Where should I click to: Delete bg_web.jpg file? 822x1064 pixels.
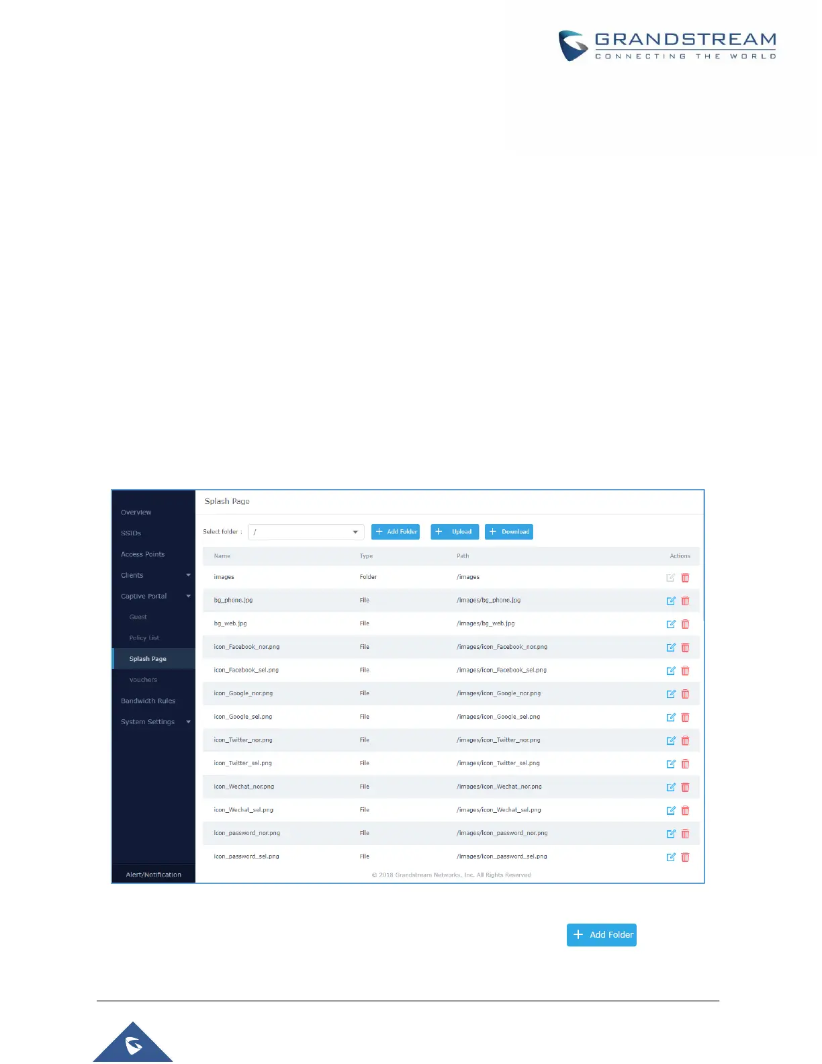point(685,624)
